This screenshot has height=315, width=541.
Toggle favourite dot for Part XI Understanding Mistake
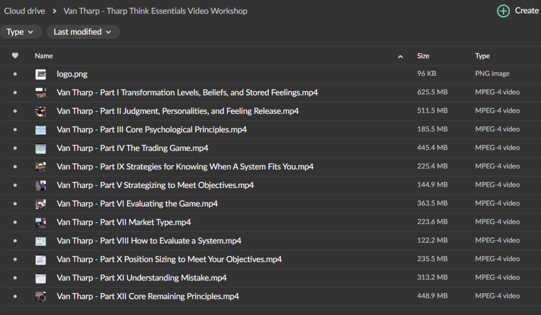(15, 278)
